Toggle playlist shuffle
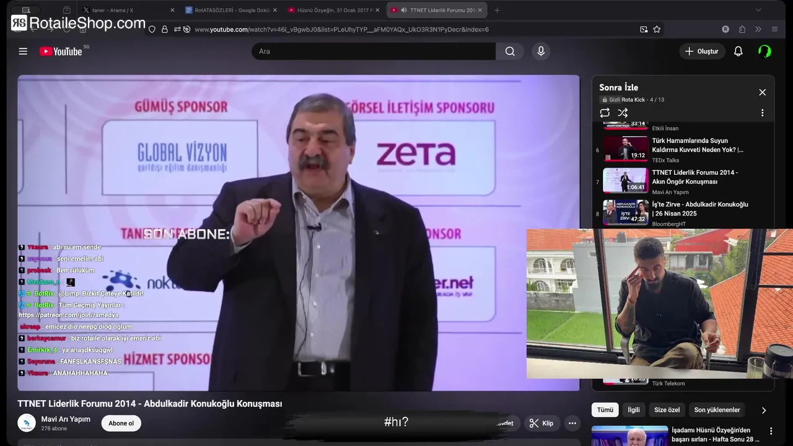Viewport: 793px width, 446px height. click(623, 113)
